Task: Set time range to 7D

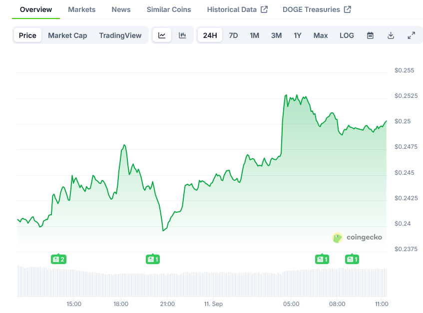Action: (x=233, y=35)
